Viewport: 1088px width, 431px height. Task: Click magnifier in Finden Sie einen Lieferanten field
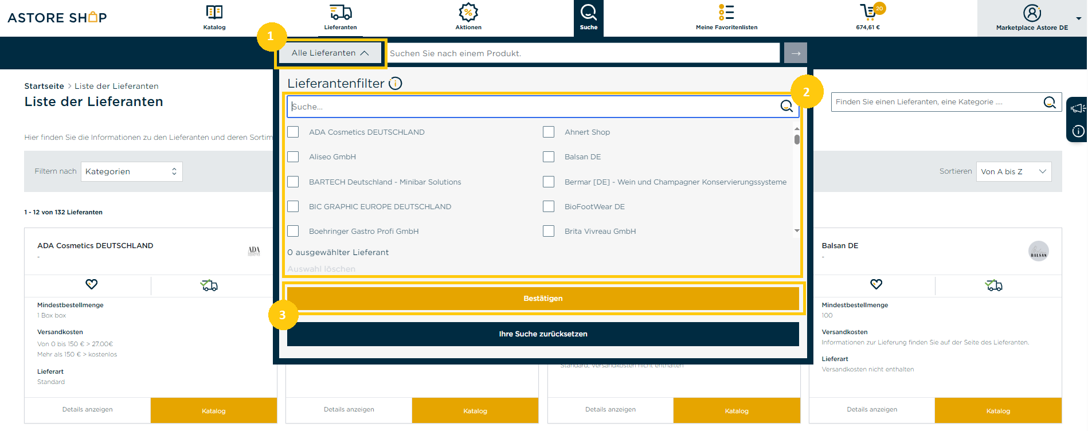(1050, 102)
